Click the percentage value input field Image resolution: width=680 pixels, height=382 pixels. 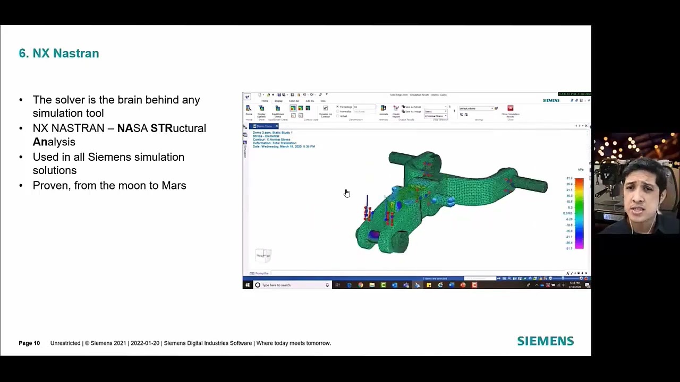click(x=364, y=107)
